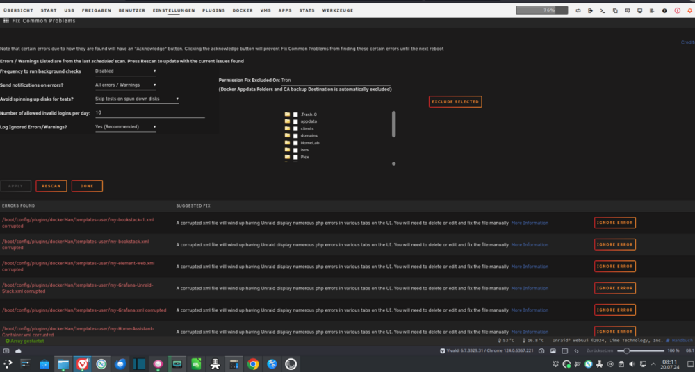Click the log document icon in header
The image size is (695, 372).
(652, 10)
